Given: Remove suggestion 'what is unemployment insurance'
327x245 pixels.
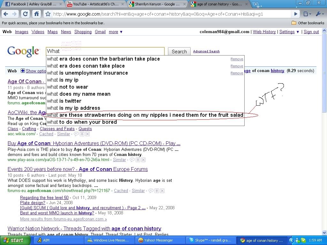Looking at the screenshot, I should coord(237,73).
